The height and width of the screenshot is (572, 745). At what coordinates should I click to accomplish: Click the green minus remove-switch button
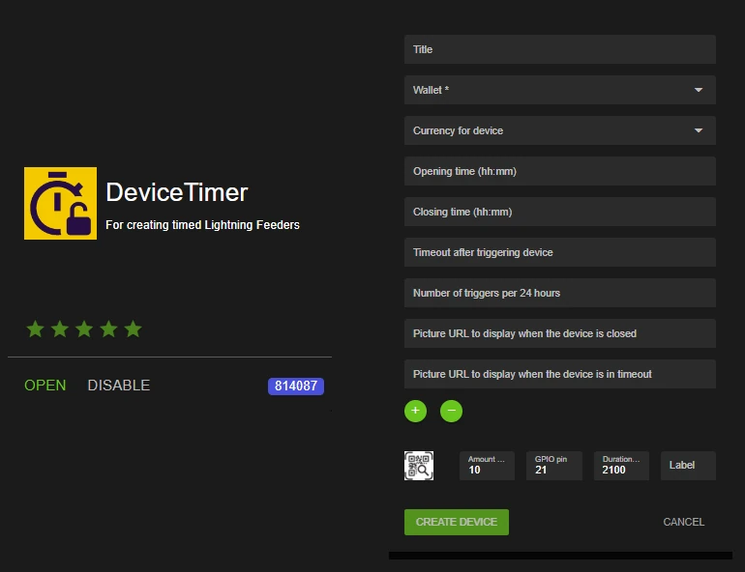pos(451,411)
